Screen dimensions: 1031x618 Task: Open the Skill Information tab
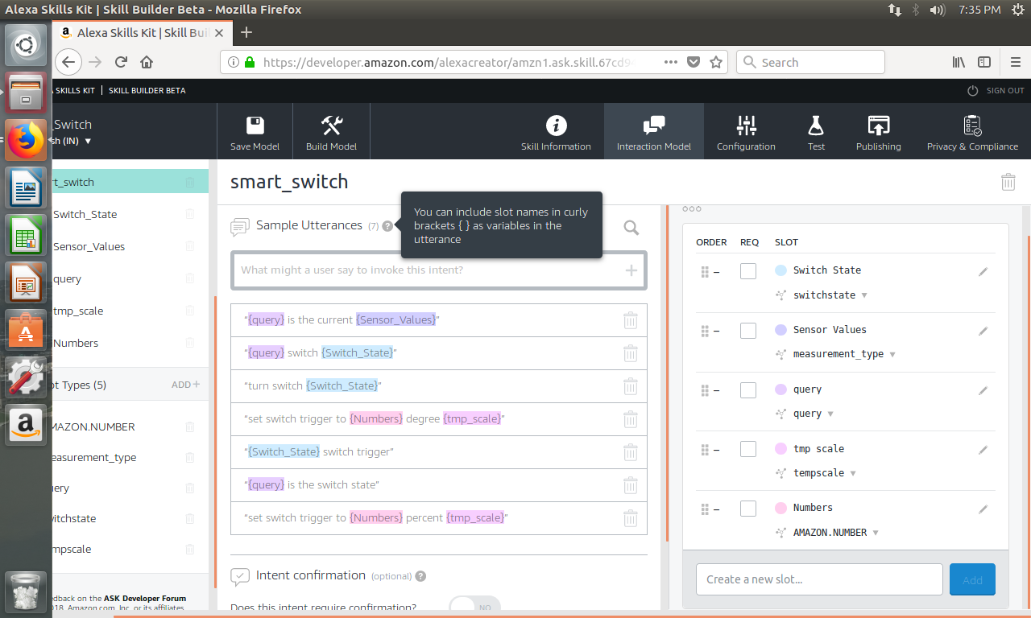[x=556, y=133]
